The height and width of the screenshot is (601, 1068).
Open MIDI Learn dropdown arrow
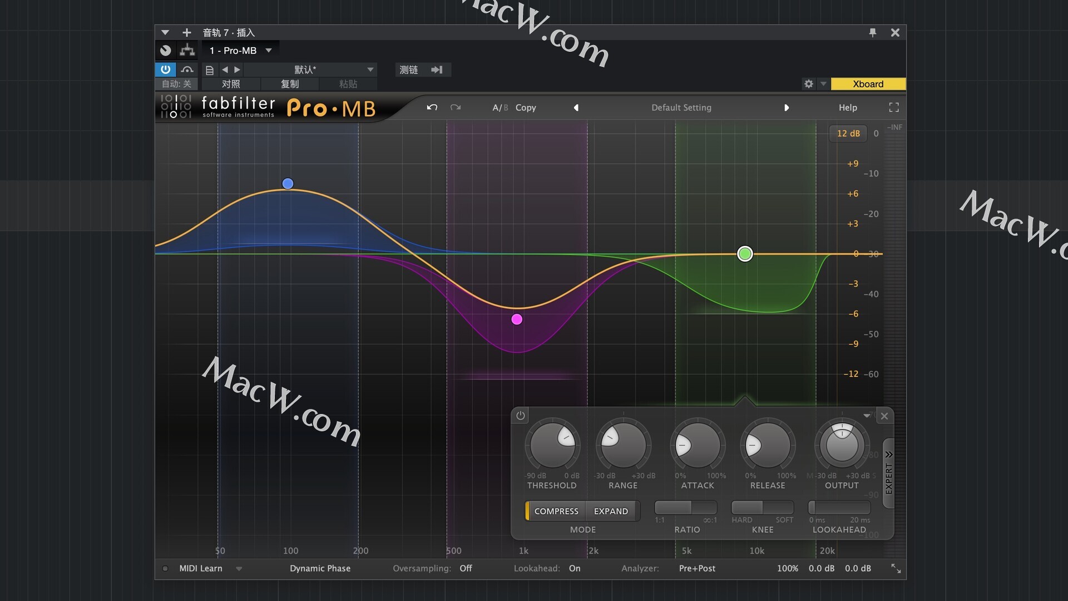(x=239, y=569)
